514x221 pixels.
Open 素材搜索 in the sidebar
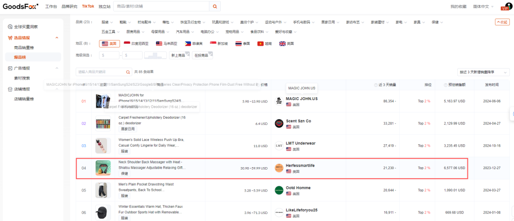22,78
